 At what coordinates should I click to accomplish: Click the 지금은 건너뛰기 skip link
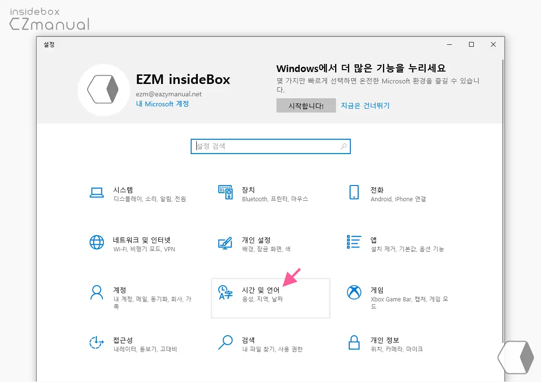tap(365, 105)
